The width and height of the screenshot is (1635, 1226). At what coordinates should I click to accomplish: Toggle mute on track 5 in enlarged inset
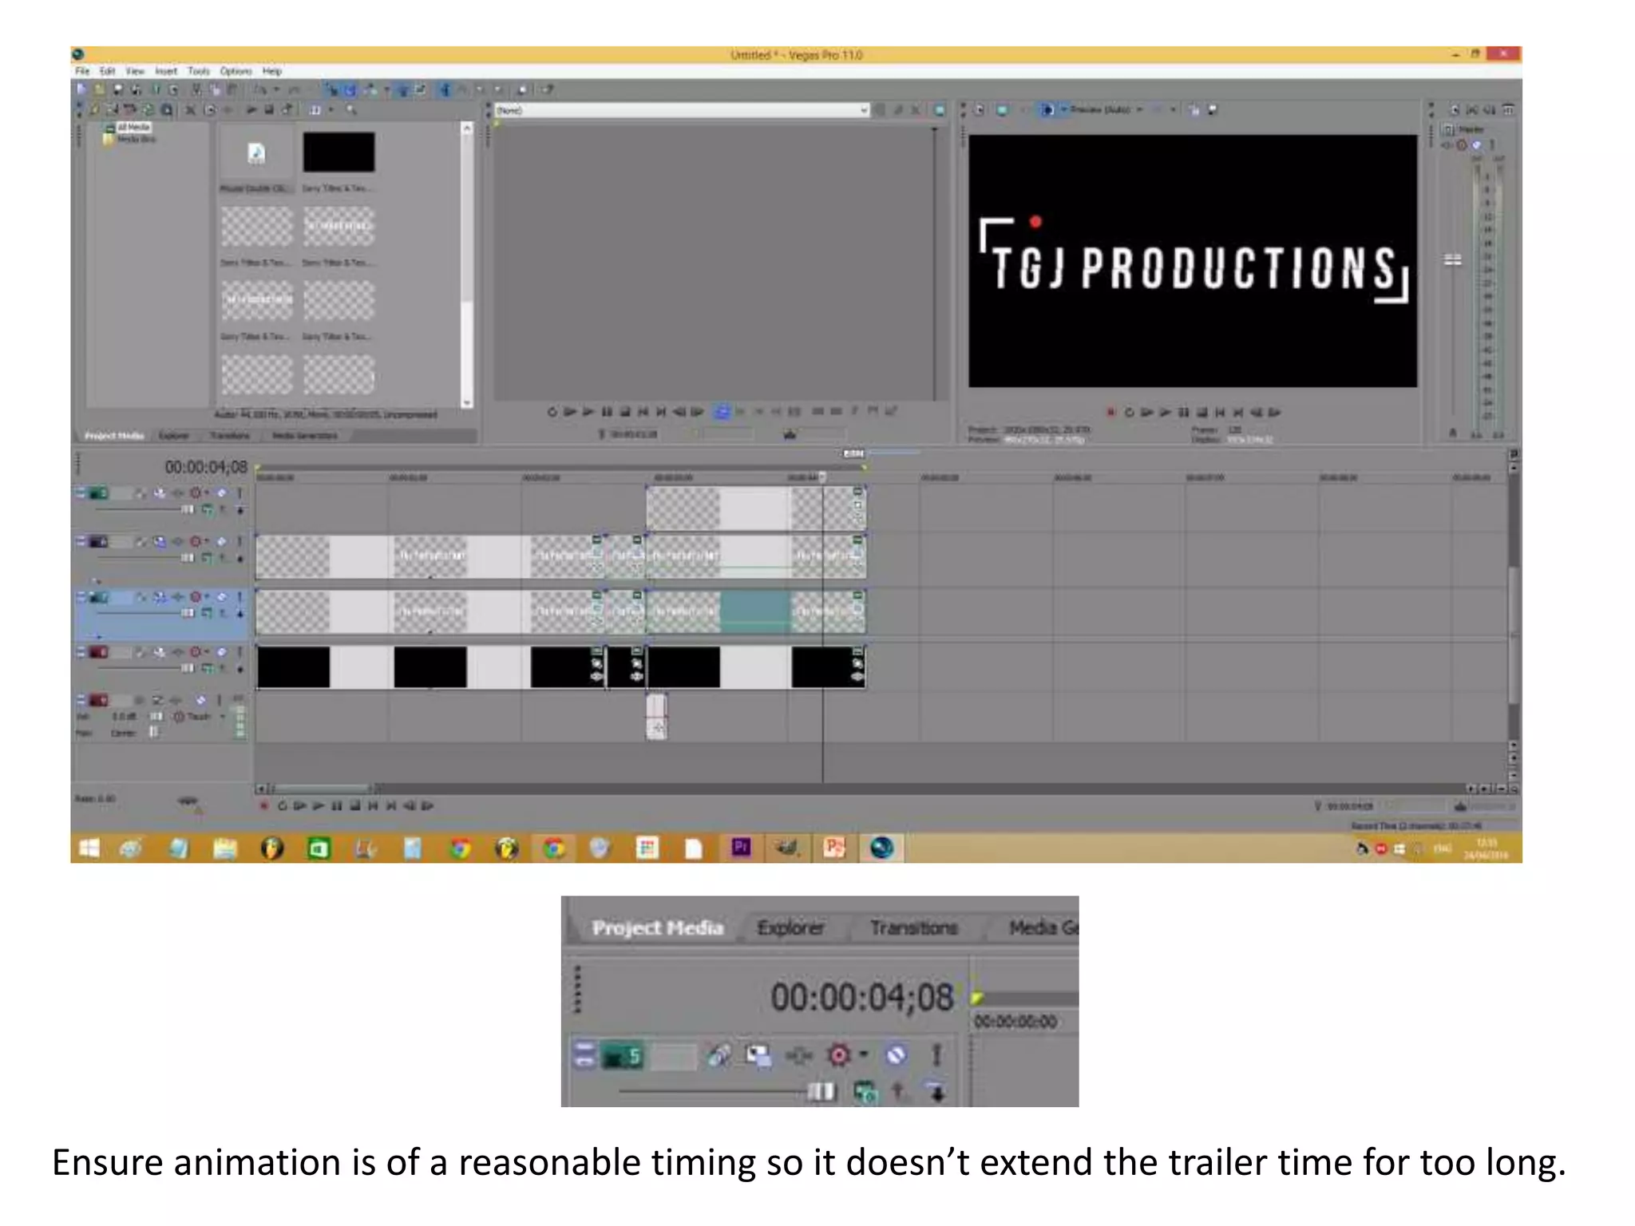click(x=897, y=1056)
